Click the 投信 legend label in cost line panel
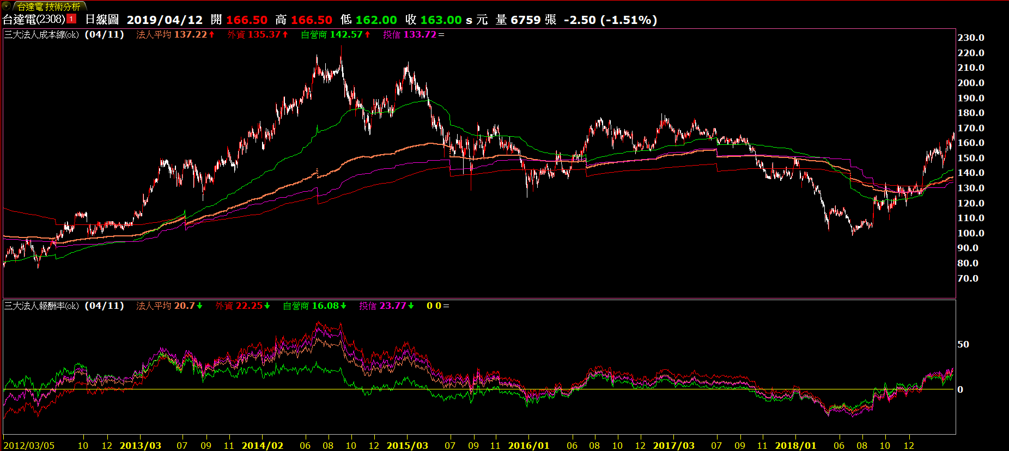Image resolution: width=1009 pixels, height=451 pixels. (391, 34)
